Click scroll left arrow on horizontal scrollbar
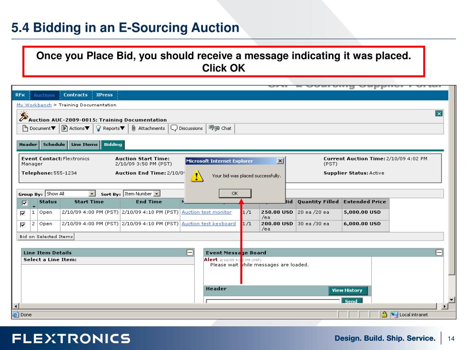Viewport: 467px width, 350px height. [16, 306]
